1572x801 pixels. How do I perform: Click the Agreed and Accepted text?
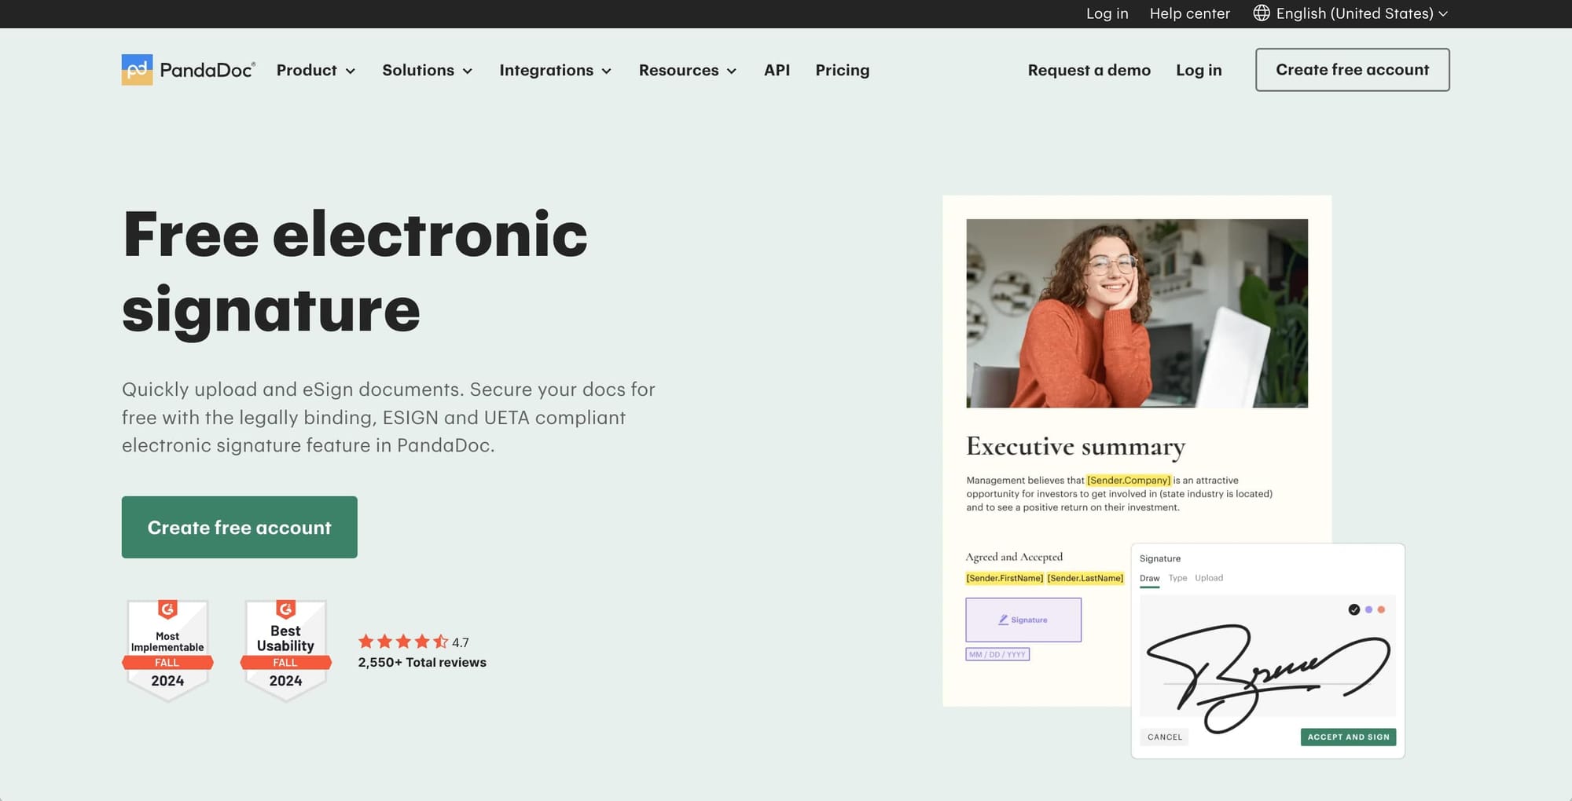point(1014,557)
